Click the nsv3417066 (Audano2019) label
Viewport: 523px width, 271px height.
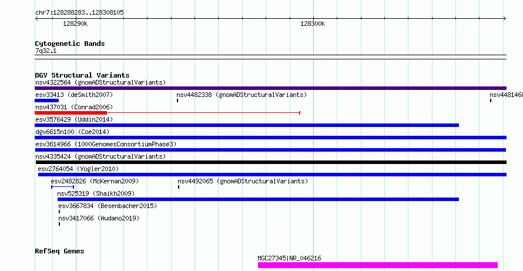pyautogui.click(x=99, y=218)
